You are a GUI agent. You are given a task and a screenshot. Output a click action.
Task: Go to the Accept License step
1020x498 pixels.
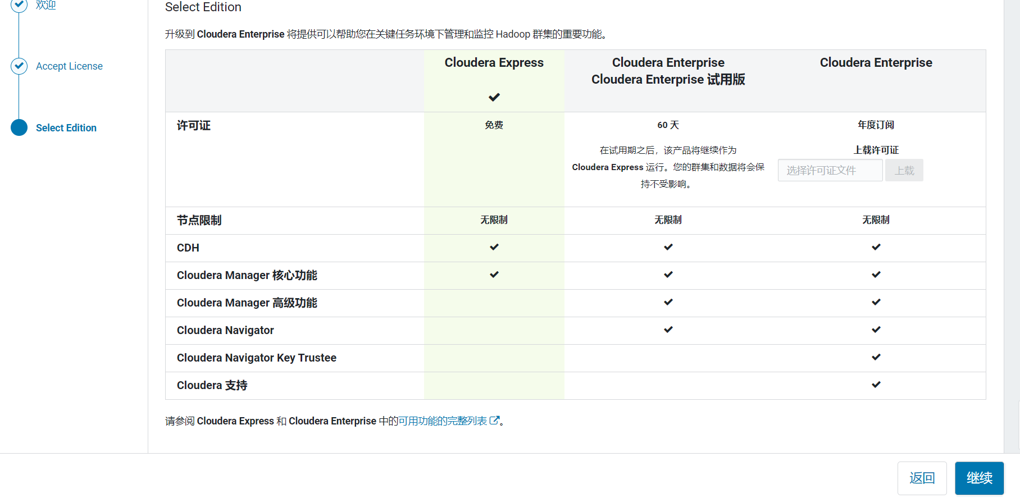click(69, 66)
